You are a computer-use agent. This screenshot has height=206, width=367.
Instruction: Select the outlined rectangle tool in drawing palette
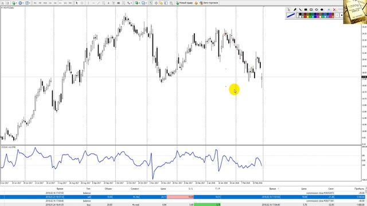pos(311,10)
